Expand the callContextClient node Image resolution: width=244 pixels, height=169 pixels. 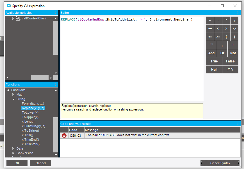(13, 18)
